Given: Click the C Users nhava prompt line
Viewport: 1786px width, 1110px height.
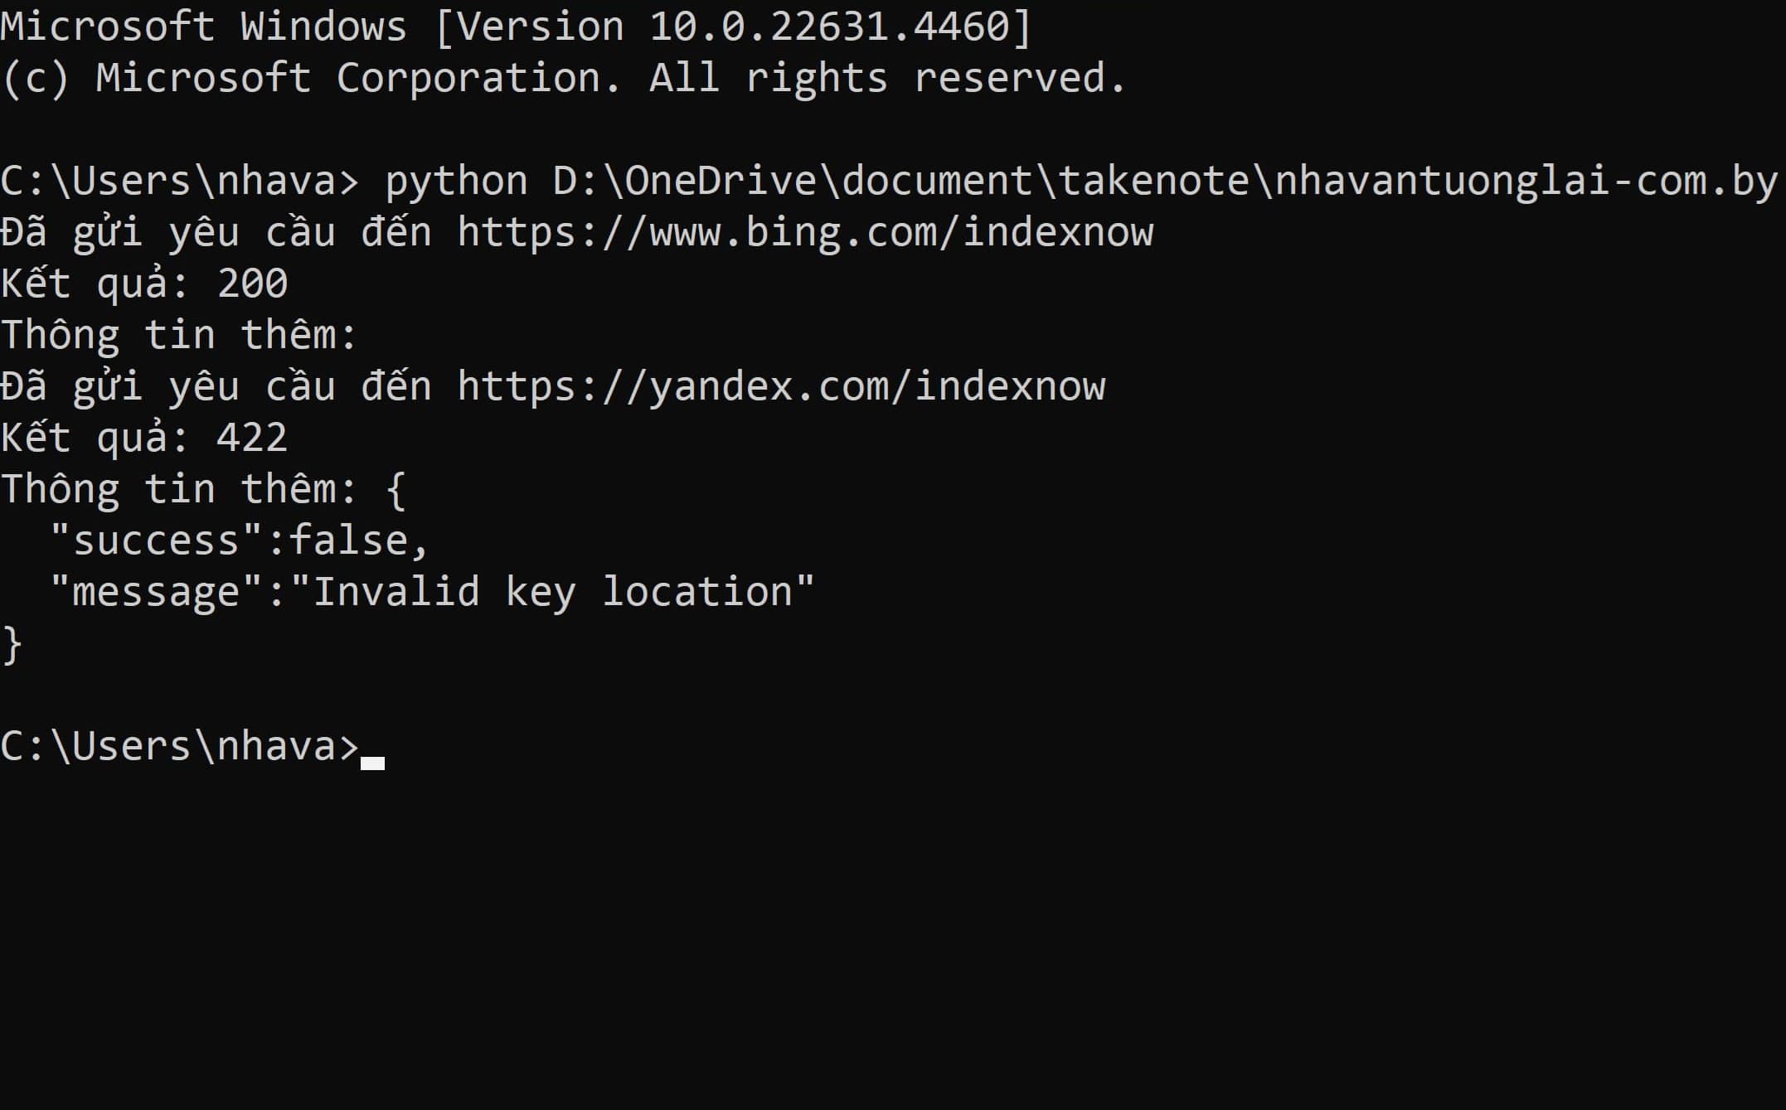Looking at the screenshot, I should click(x=192, y=745).
